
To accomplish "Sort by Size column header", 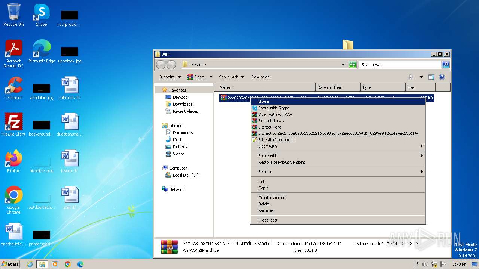I will tap(420, 87).
